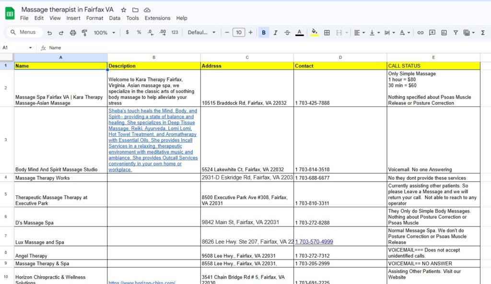
Task: Open text wrapping dropdown
Action: [x=389, y=33]
